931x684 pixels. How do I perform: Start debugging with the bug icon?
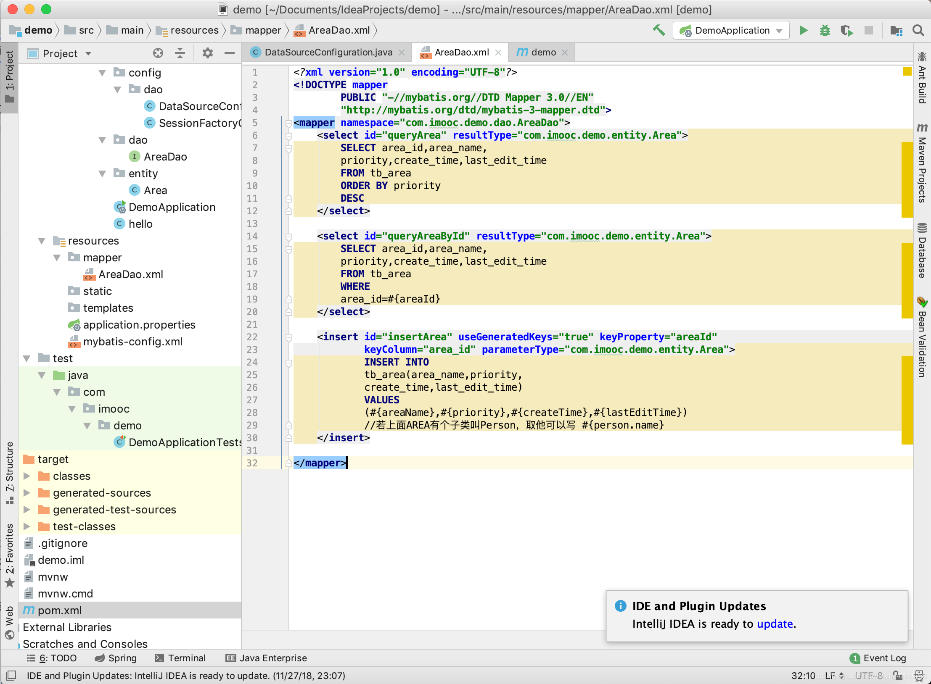click(825, 30)
